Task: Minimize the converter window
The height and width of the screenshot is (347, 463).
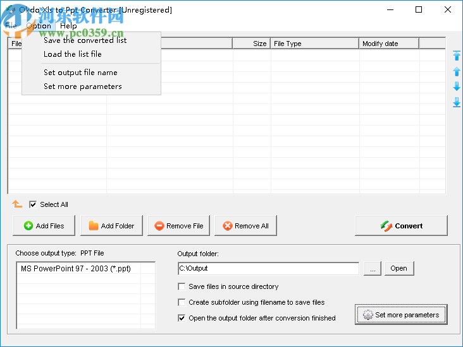Action: coord(390,9)
